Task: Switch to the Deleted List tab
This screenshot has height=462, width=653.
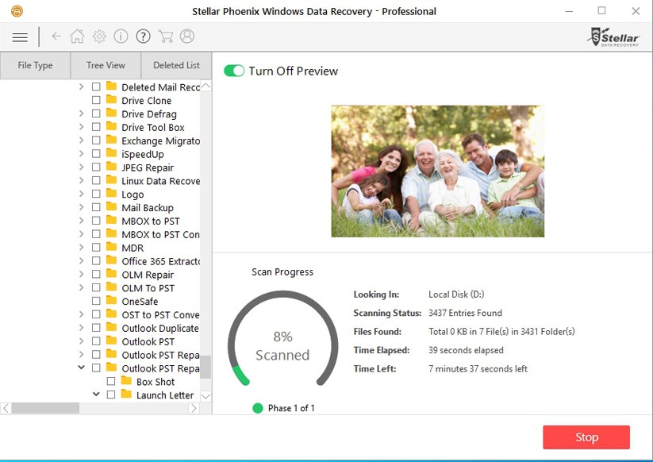Action: tap(177, 65)
